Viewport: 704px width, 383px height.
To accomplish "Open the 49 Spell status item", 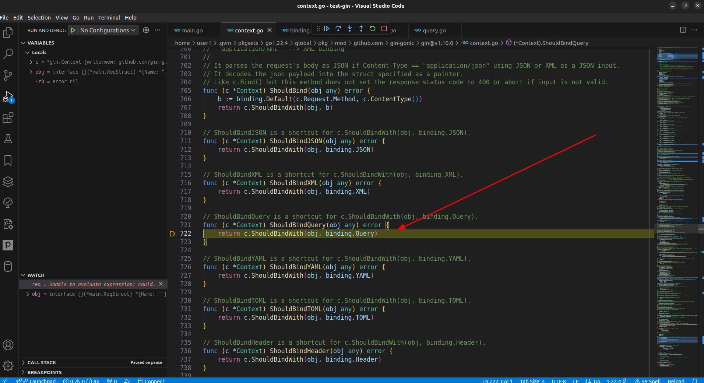I will [648, 381].
